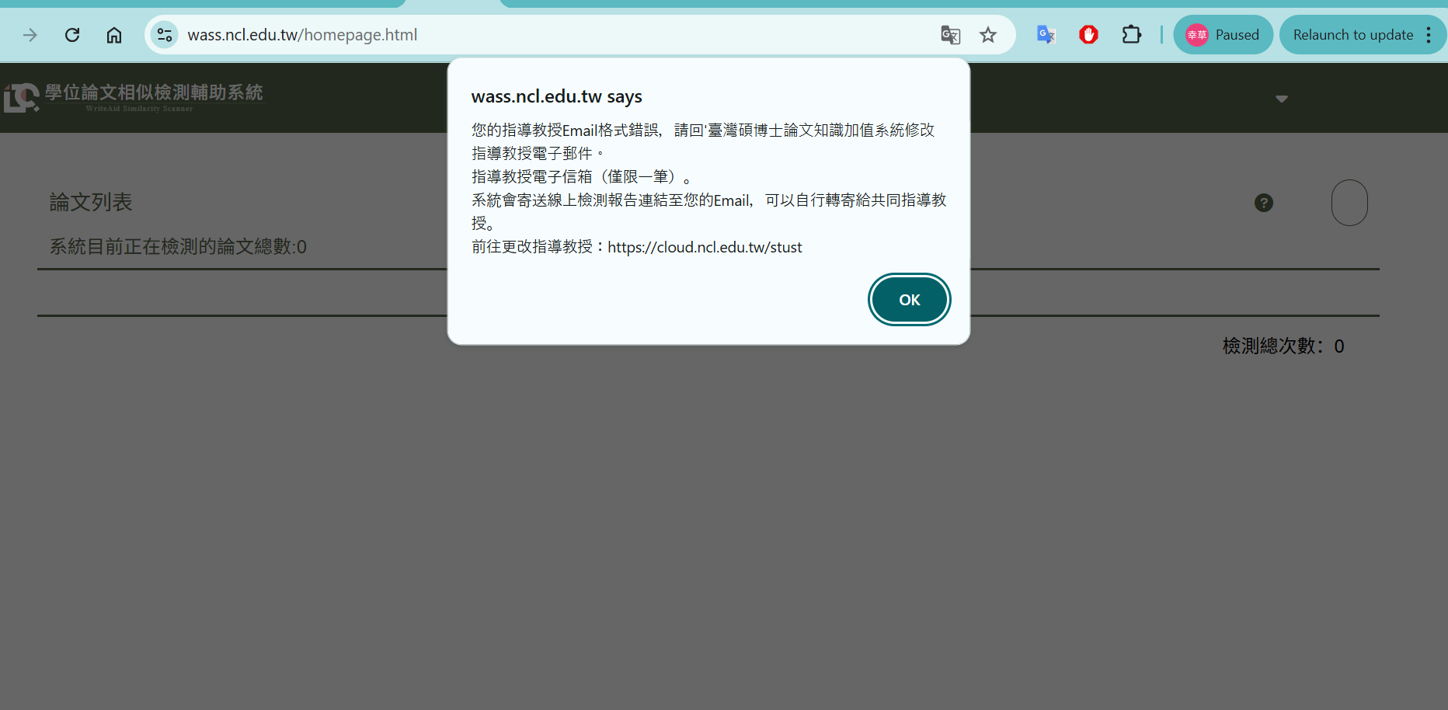This screenshot has width=1448, height=710.
Task: Click the translate page icon in the address bar
Action: (950, 35)
